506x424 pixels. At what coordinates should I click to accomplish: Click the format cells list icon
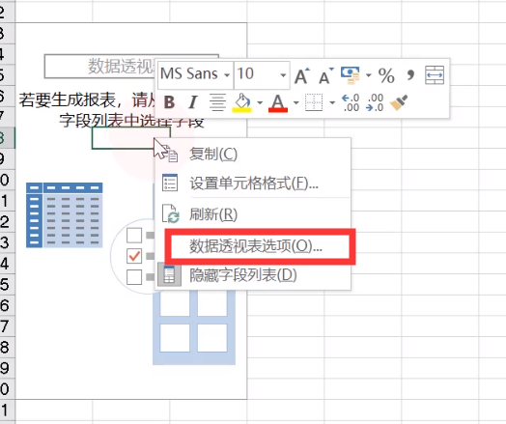click(170, 183)
